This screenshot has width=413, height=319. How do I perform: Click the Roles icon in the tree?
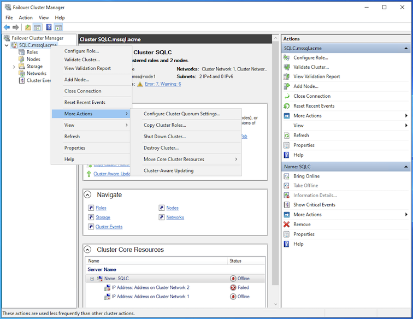pyautogui.click(x=22, y=52)
